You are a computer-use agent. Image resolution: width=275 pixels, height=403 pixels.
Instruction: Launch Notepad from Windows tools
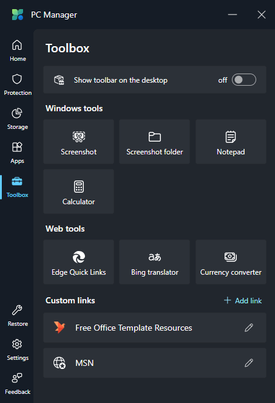[231, 142]
